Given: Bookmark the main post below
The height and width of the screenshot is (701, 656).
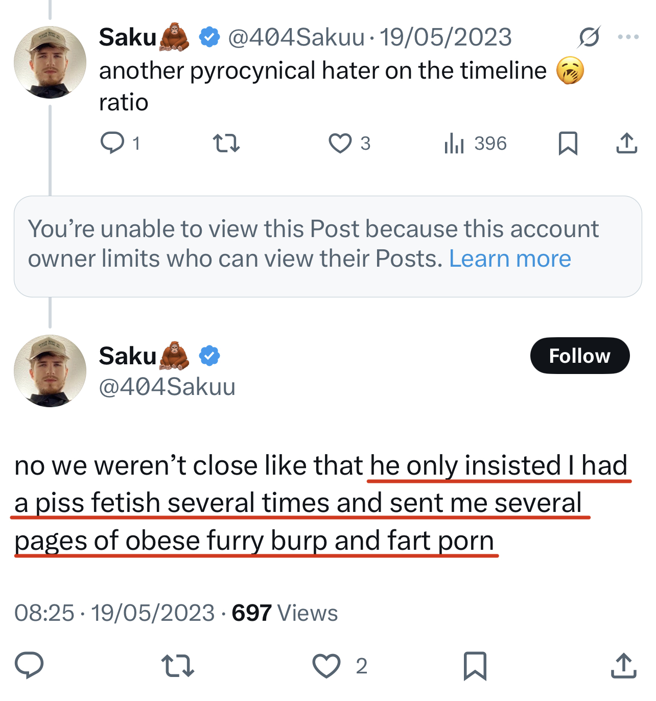Looking at the screenshot, I should tap(475, 666).
